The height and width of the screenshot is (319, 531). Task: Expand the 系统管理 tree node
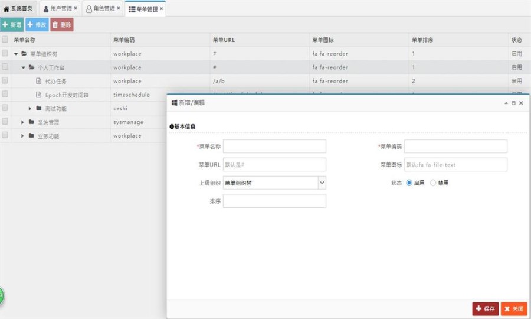(23, 122)
